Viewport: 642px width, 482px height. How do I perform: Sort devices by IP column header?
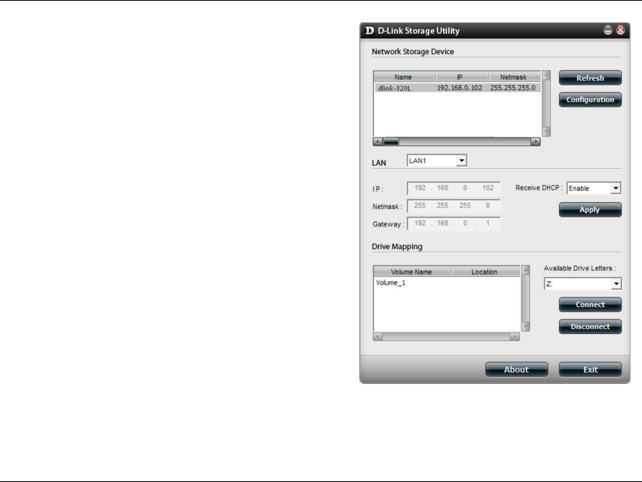pos(462,77)
